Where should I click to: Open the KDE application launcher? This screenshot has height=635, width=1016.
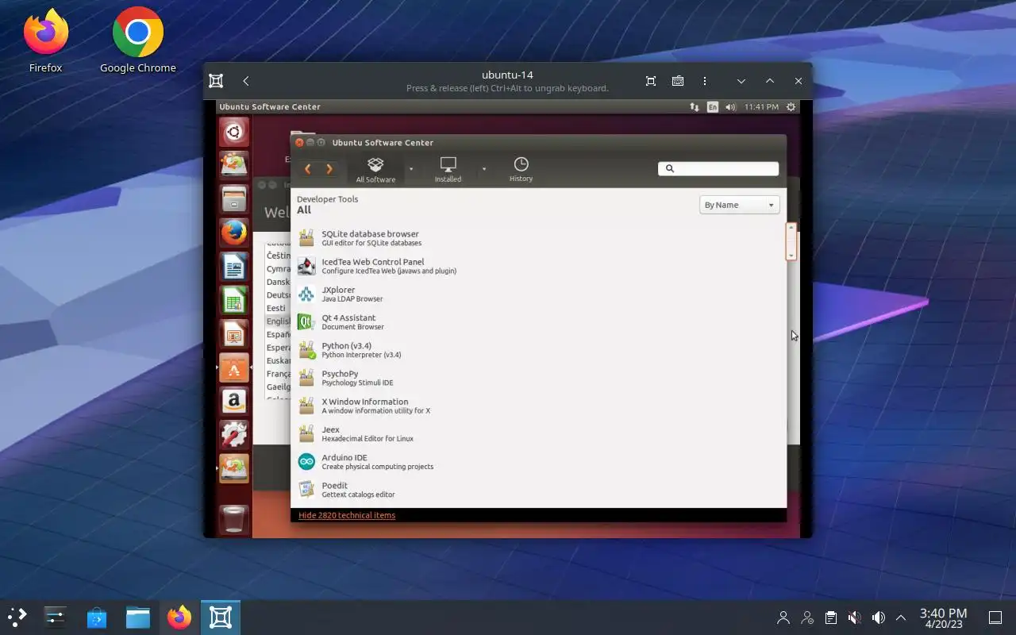[x=17, y=617]
